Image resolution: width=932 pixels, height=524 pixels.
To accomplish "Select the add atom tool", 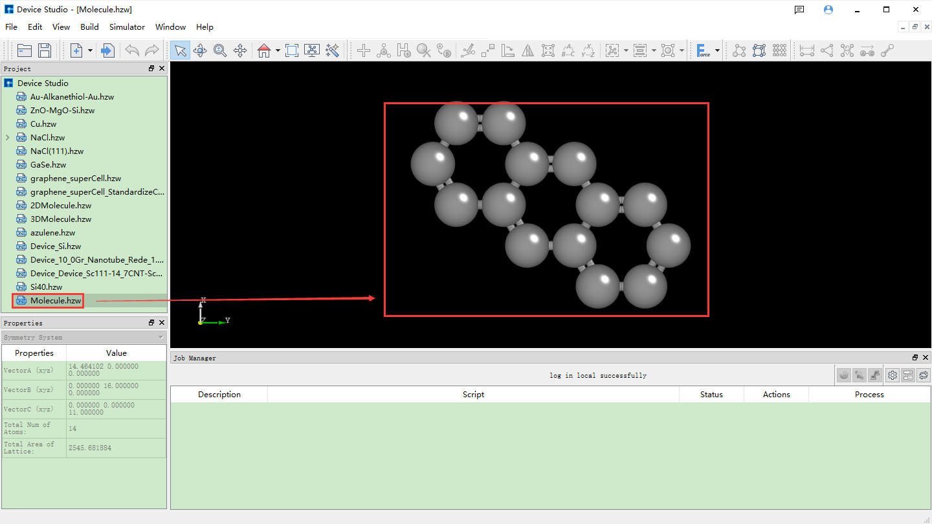I will [x=363, y=50].
